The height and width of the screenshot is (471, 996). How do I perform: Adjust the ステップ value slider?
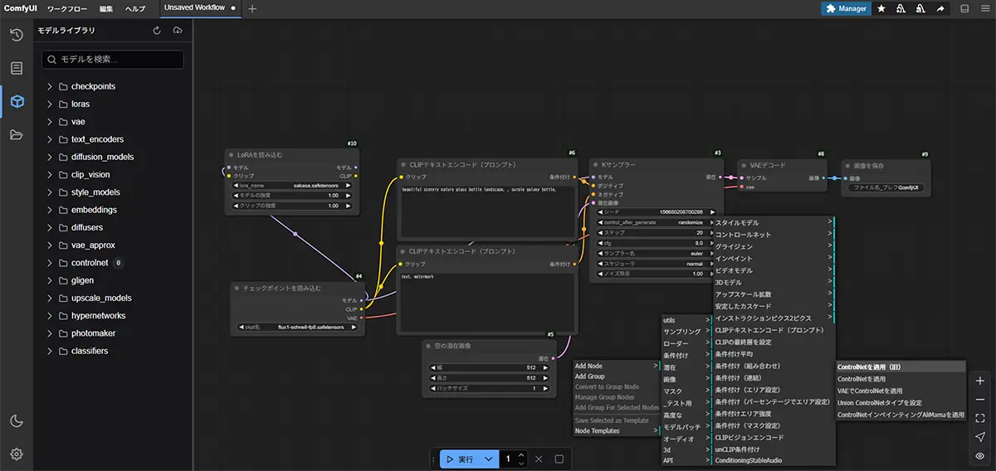tap(657, 233)
